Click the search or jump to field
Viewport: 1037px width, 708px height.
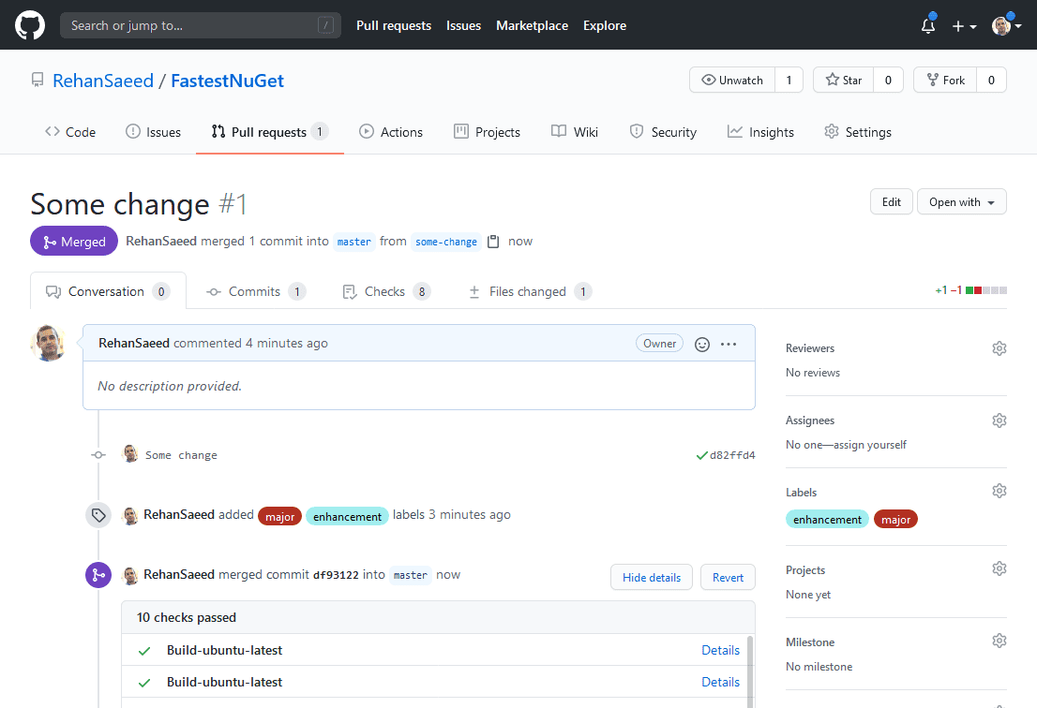point(200,24)
